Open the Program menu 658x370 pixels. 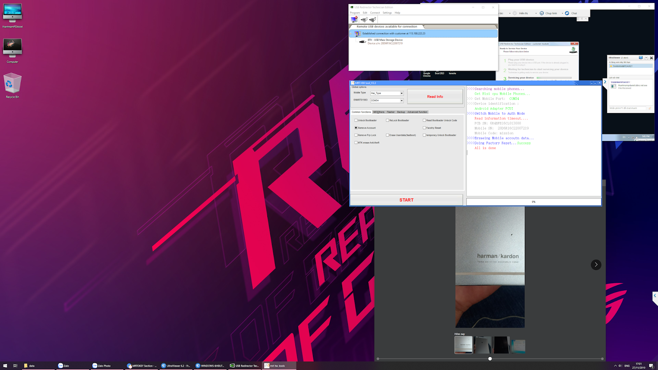tap(355, 13)
